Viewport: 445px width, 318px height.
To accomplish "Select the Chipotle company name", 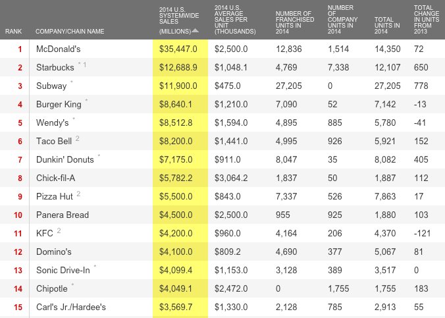I will click(x=52, y=289).
